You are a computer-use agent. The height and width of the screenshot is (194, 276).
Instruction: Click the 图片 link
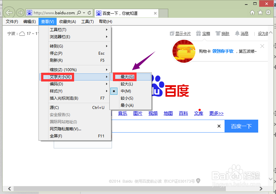(x=138, y=113)
